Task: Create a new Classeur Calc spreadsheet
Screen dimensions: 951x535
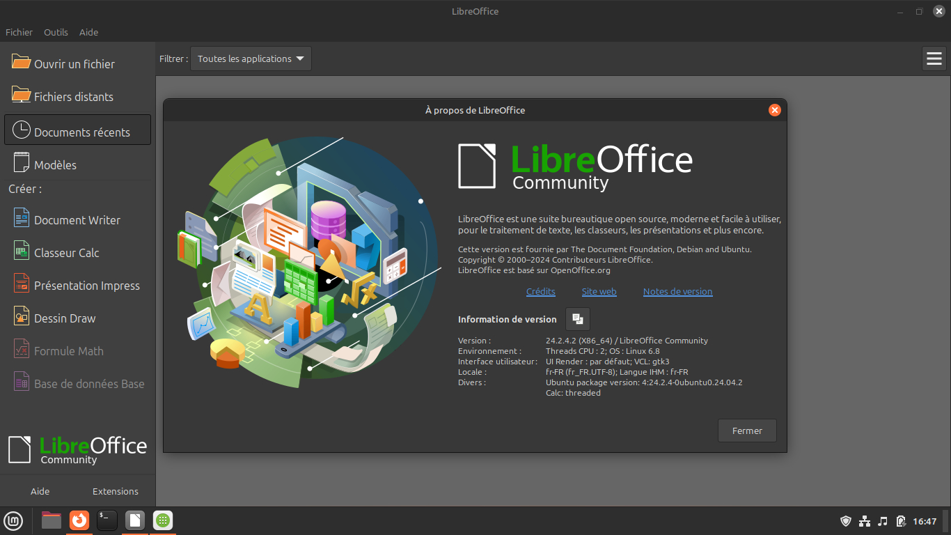Action: click(x=66, y=253)
